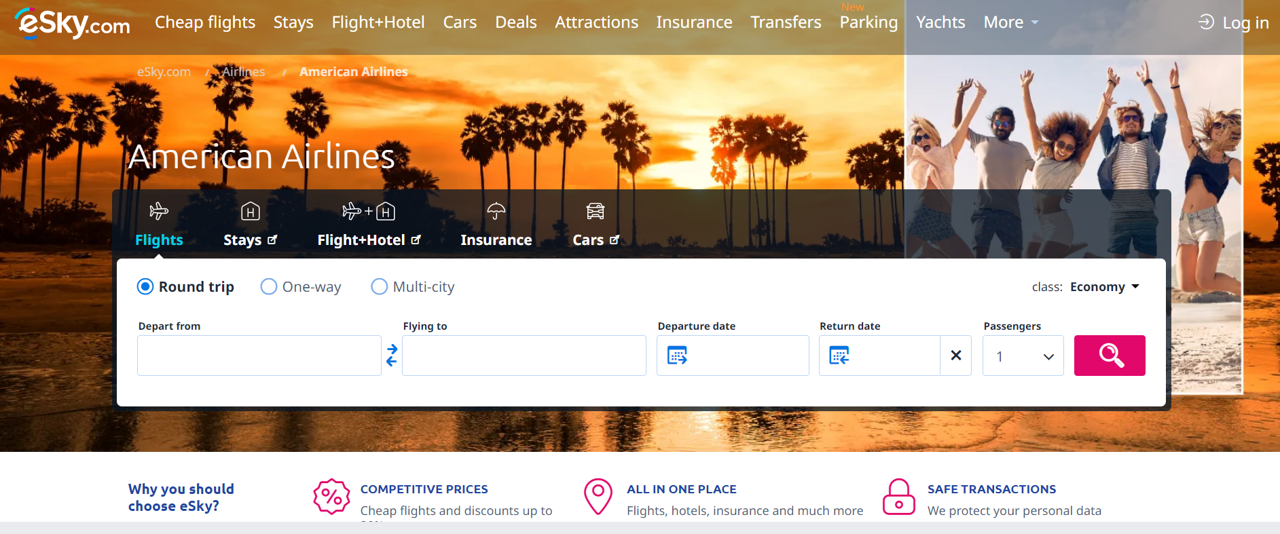
Task: Swap departure and destination with the arrows icon
Action: click(x=392, y=356)
